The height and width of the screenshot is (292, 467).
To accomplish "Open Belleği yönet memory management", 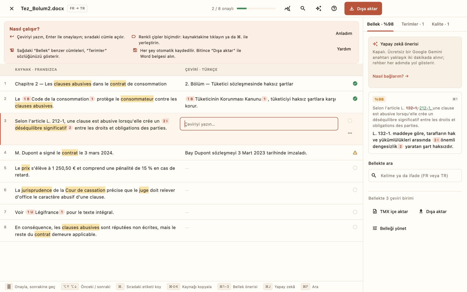I will pos(389,228).
